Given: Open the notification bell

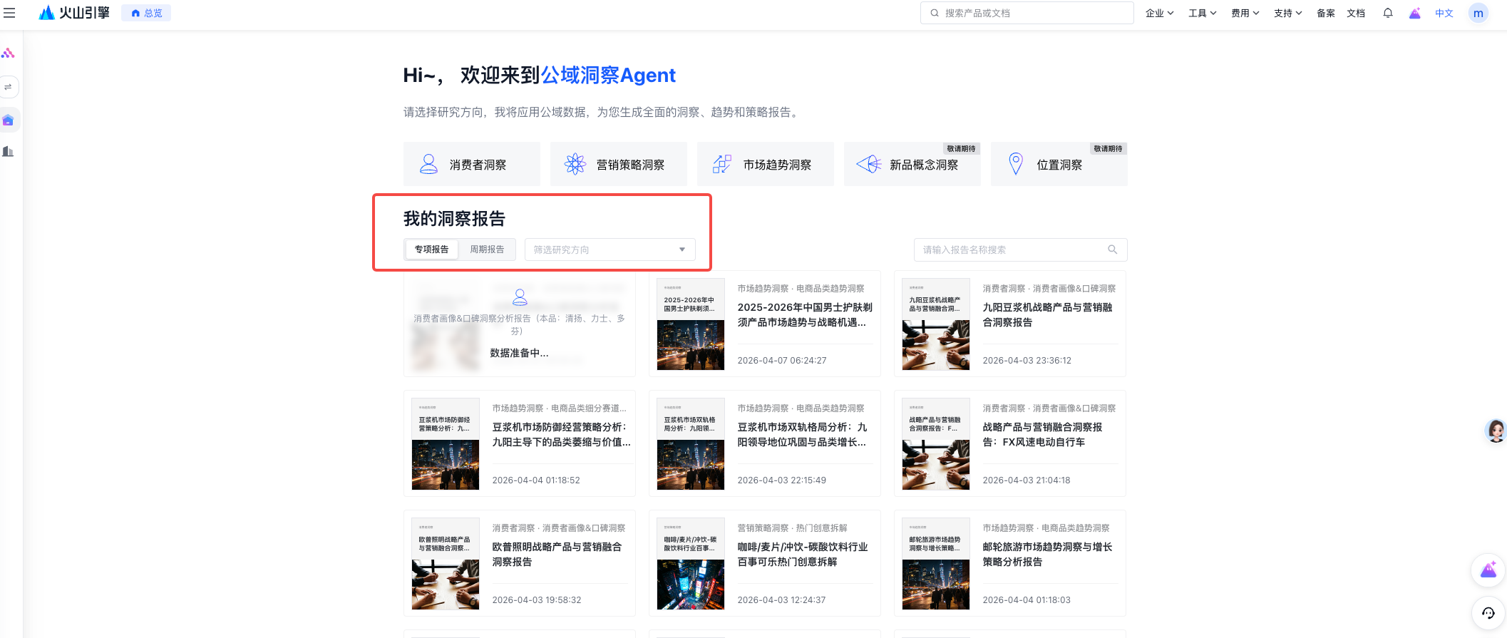Looking at the screenshot, I should tap(1387, 13).
